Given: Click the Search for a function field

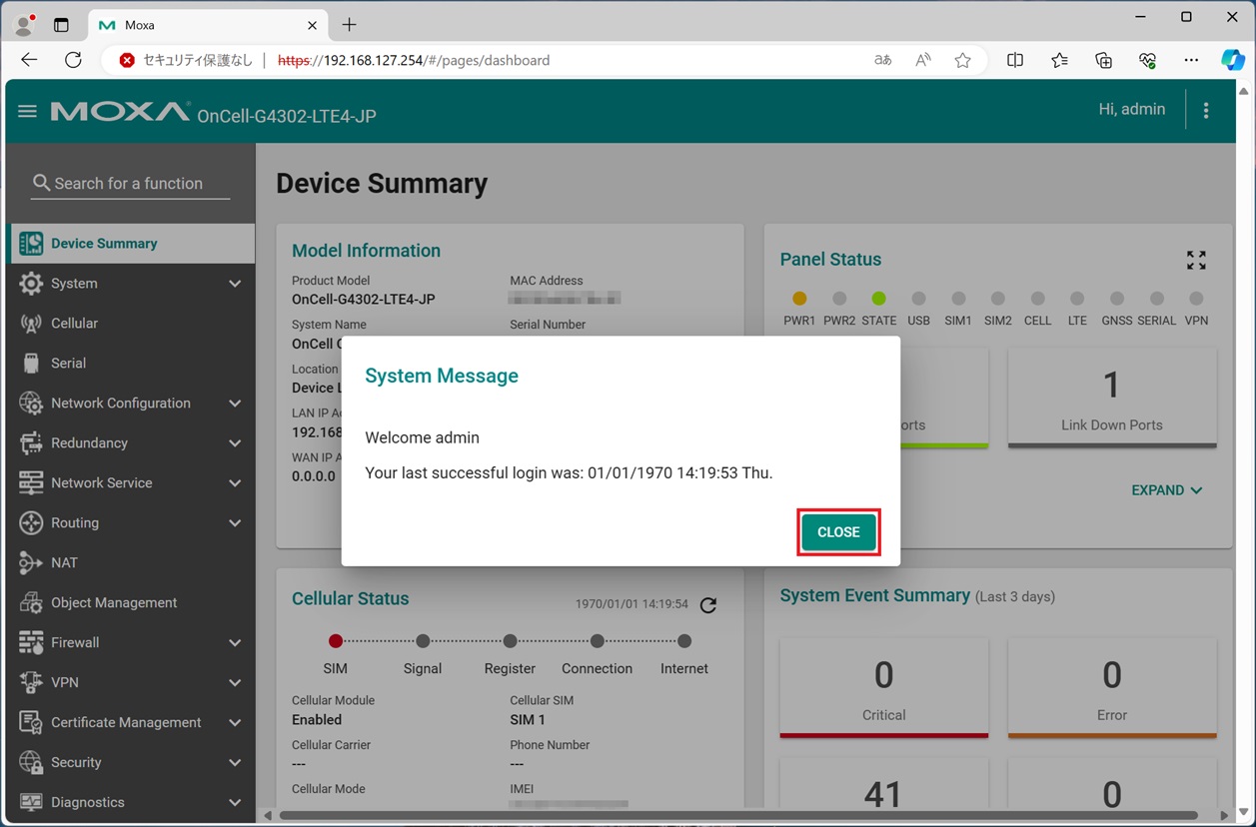Looking at the screenshot, I should tap(131, 184).
